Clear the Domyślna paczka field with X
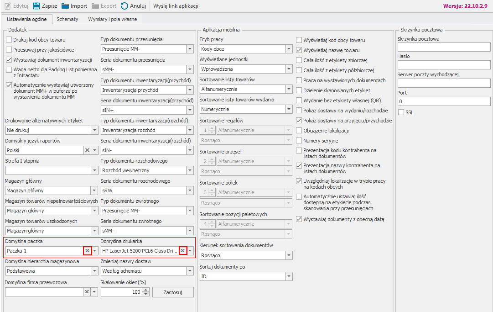 [87, 251]
